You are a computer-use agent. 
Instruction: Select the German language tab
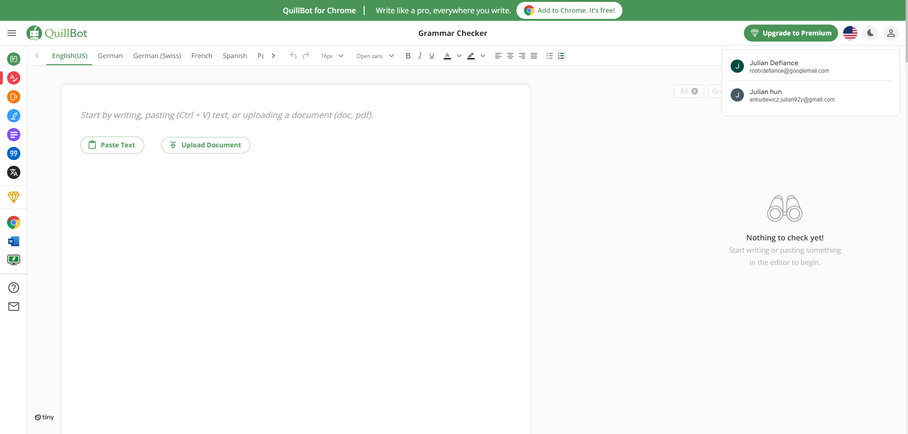pyautogui.click(x=110, y=56)
